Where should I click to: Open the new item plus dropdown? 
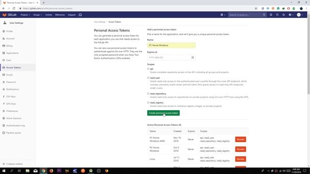point(223,15)
